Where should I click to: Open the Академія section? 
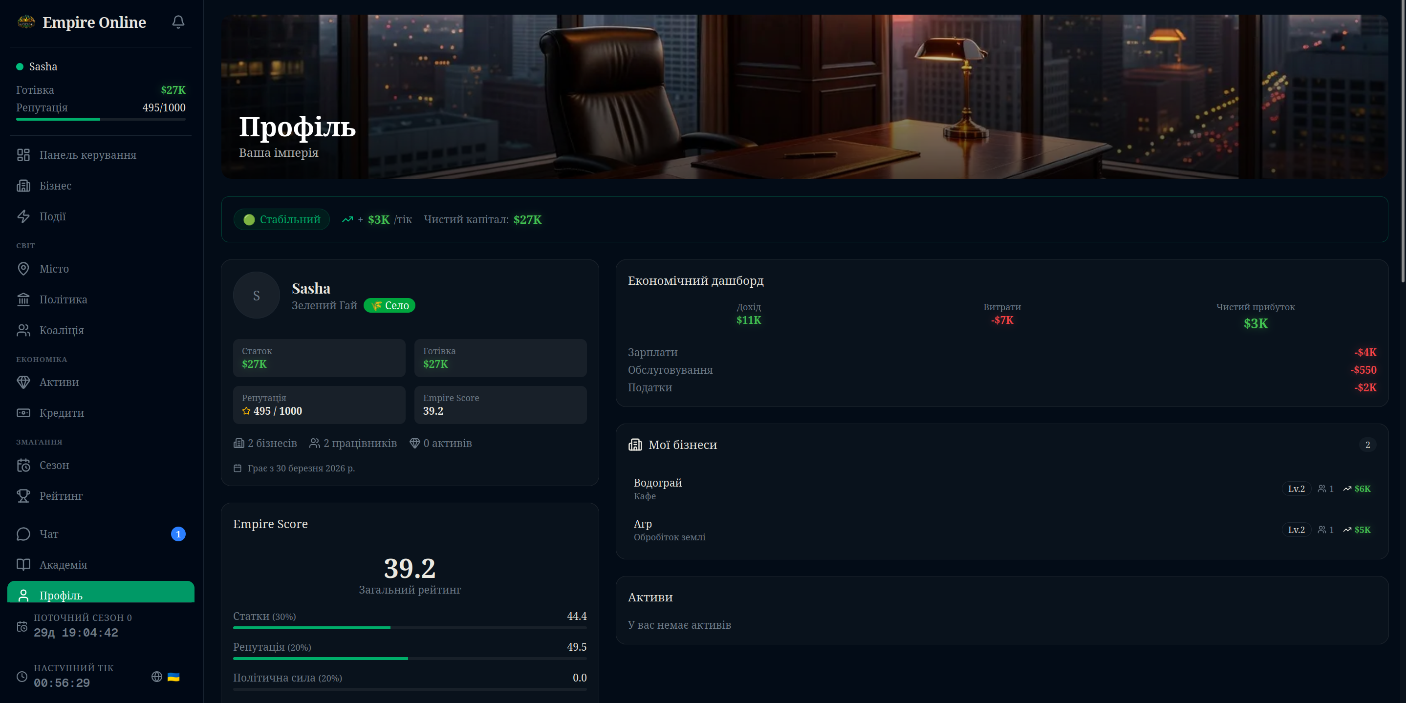click(x=63, y=564)
